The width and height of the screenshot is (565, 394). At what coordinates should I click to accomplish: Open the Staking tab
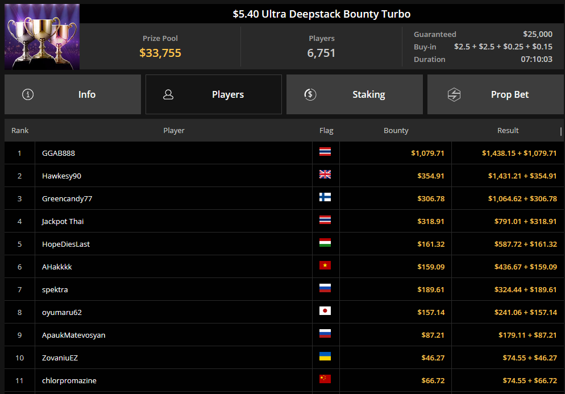(x=355, y=94)
